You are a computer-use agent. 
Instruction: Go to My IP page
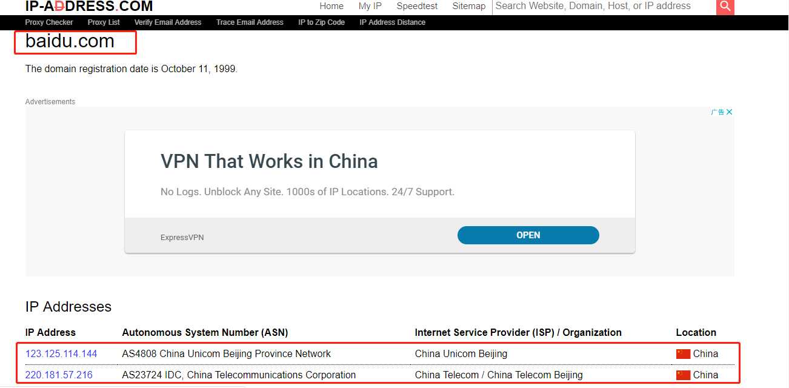coord(370,6)
